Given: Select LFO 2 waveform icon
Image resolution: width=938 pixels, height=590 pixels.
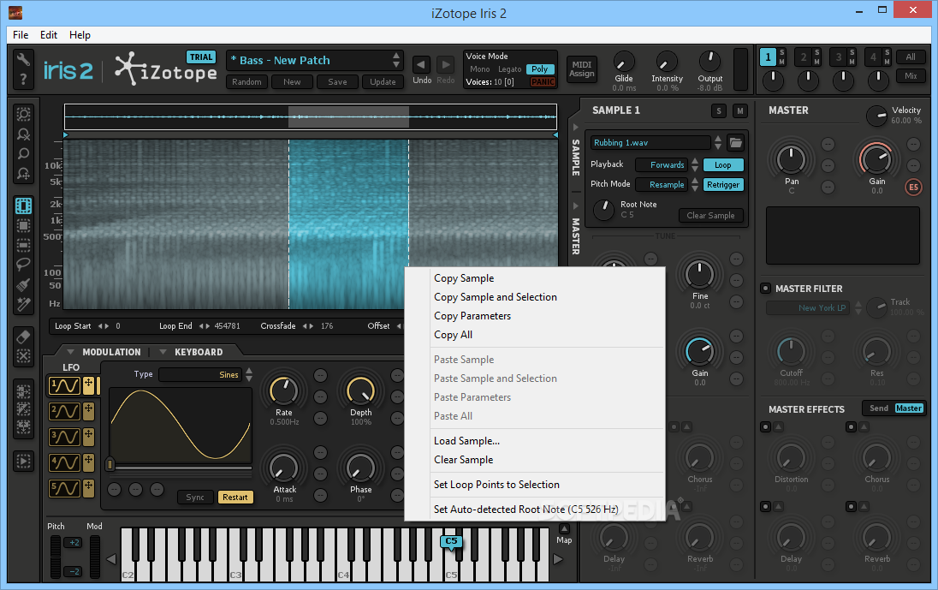Looking at the screenshot, I should (64, 411).
